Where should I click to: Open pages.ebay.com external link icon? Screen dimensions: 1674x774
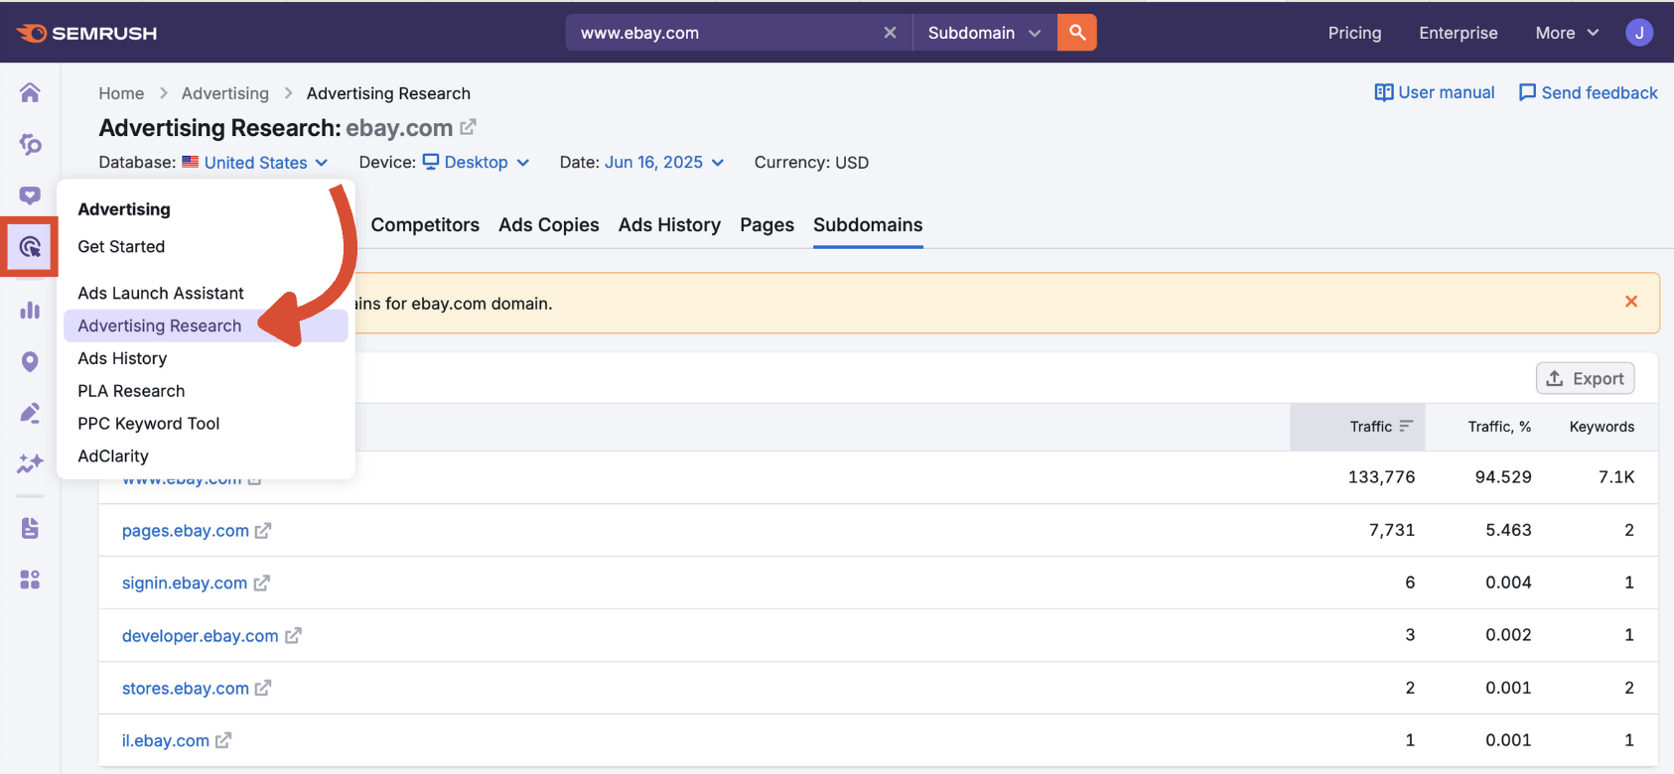(262, 531)
